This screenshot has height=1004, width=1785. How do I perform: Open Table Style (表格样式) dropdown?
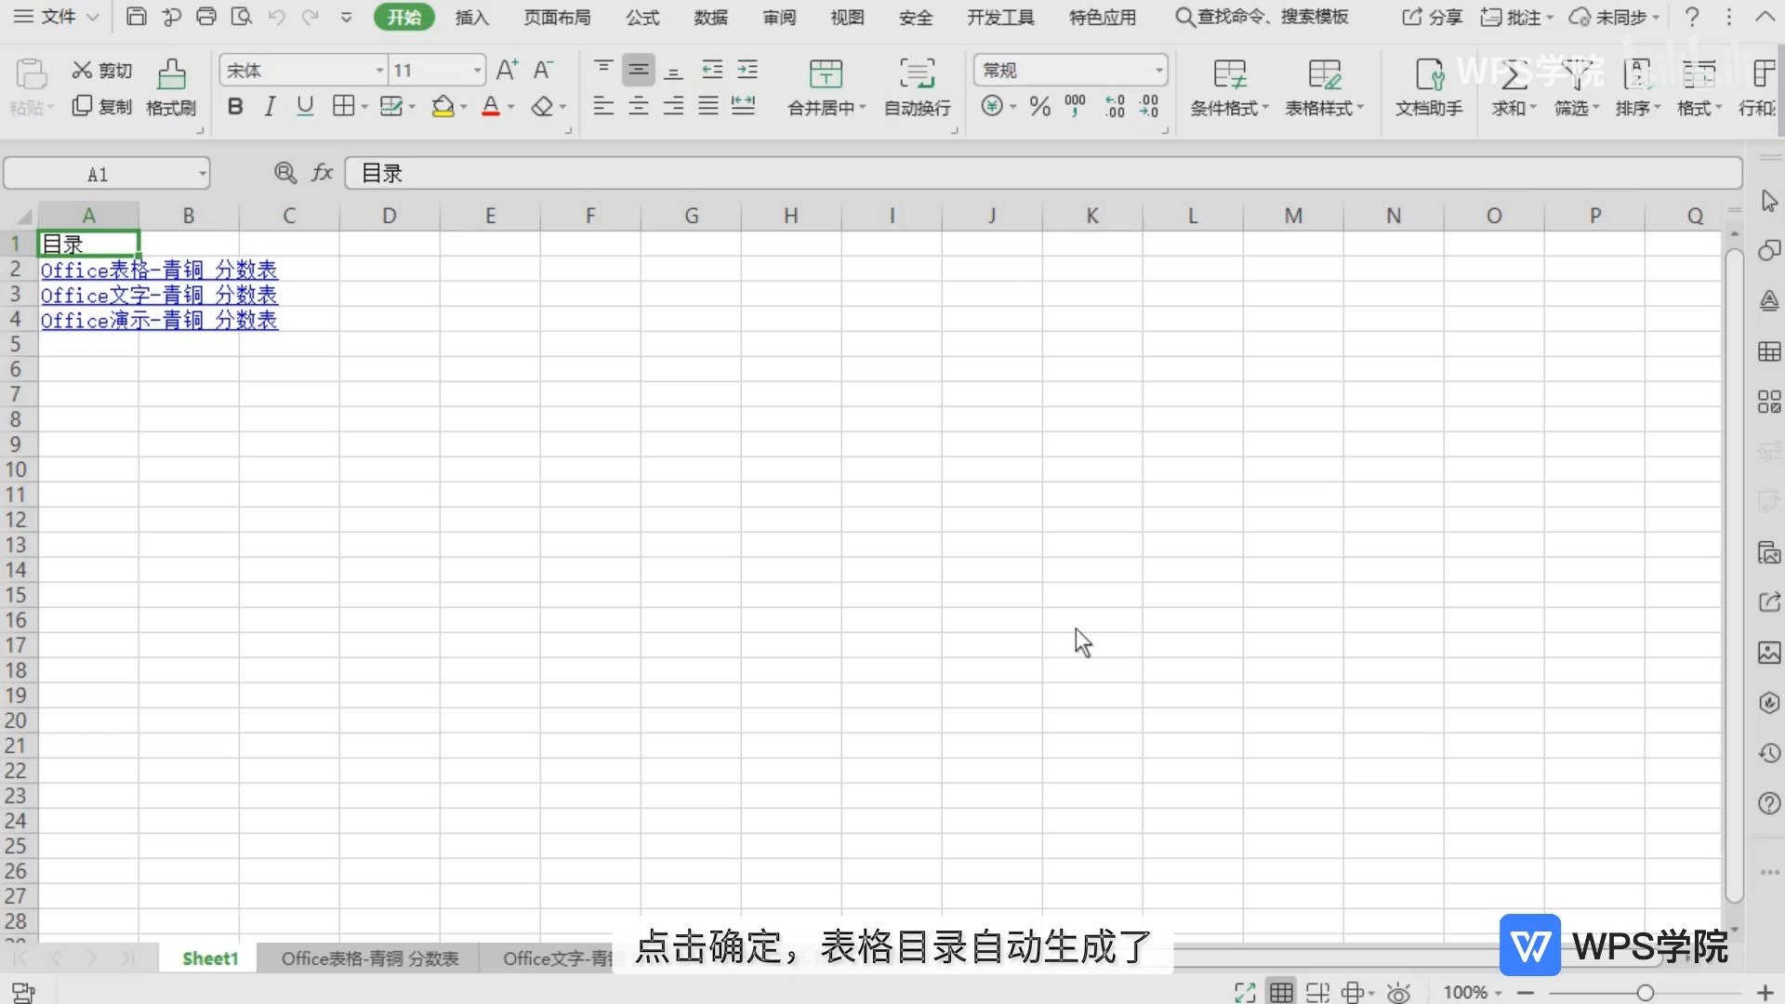[1324, 88]
